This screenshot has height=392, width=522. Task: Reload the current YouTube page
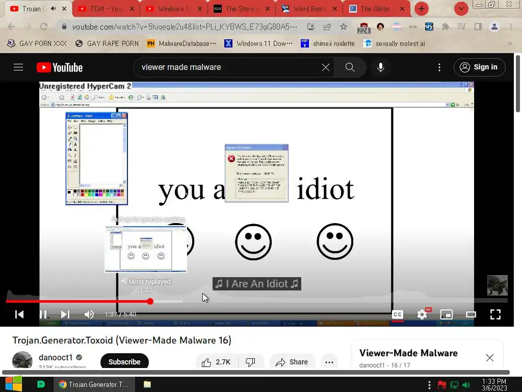click(x=44, y=27)
